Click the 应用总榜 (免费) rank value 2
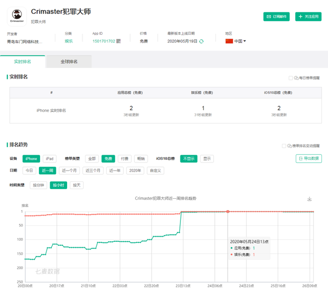Screen dimensions: 328x293 131,108
